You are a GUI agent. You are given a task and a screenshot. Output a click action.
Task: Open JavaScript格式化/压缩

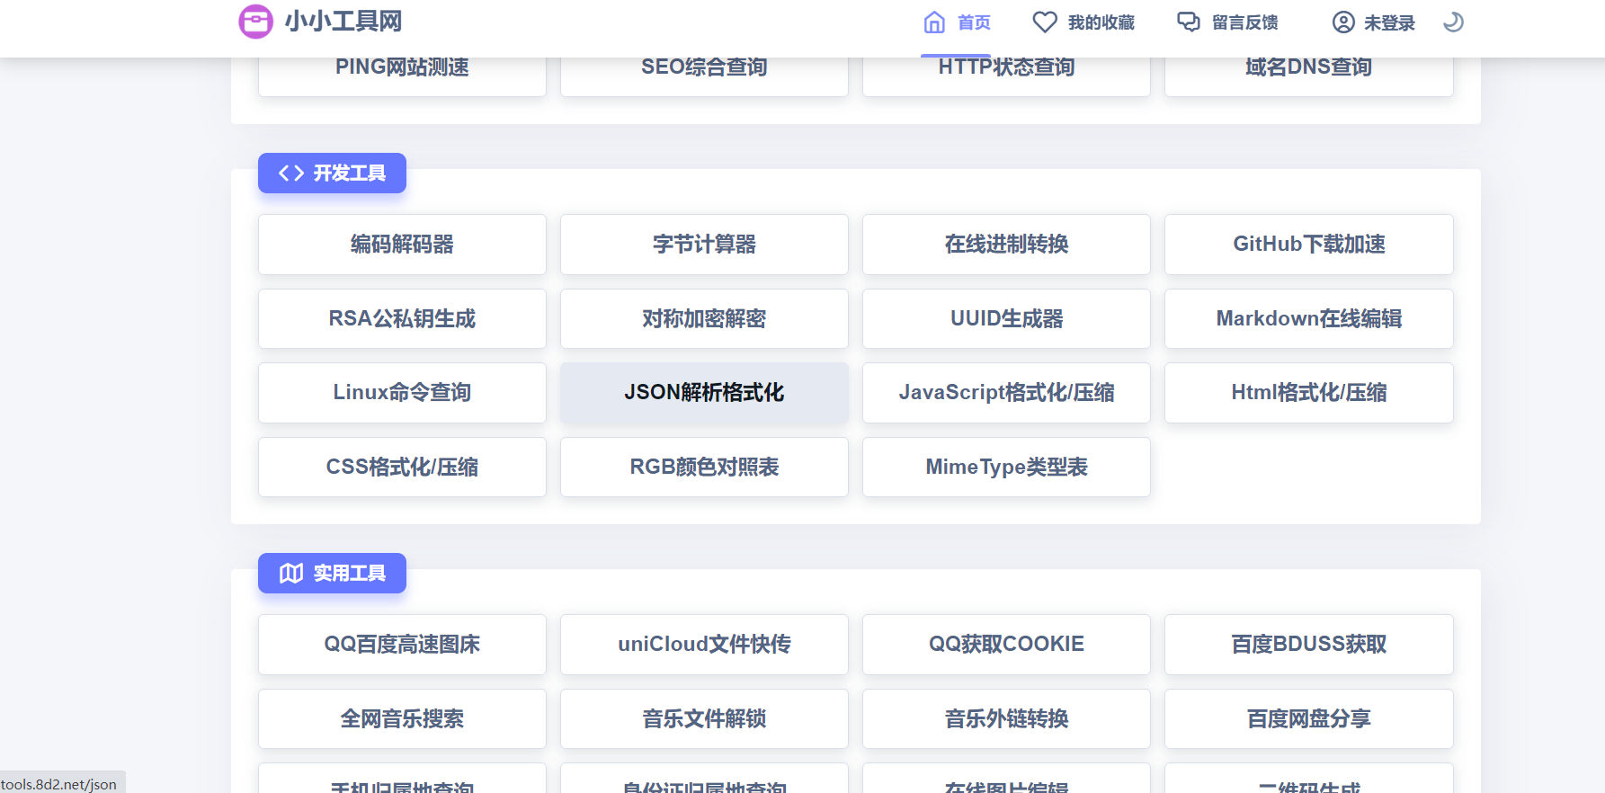1006,393
